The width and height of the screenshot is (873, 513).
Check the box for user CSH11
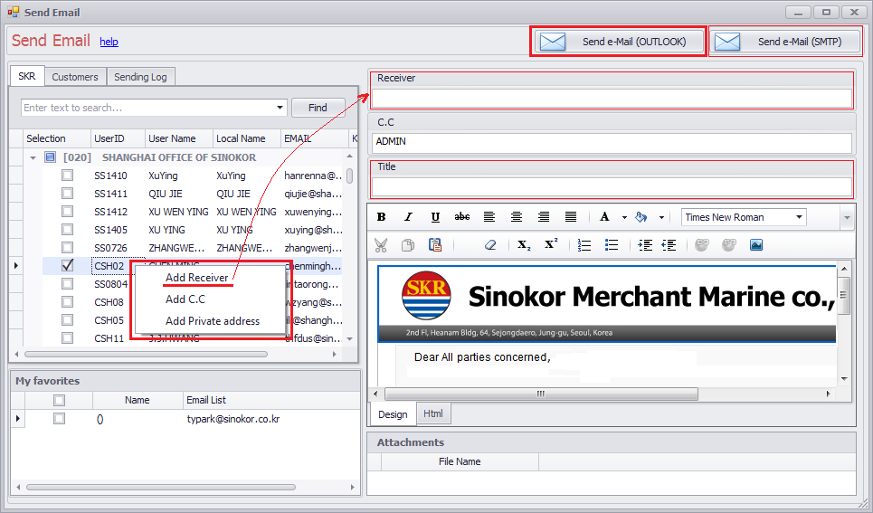point(67,337)
